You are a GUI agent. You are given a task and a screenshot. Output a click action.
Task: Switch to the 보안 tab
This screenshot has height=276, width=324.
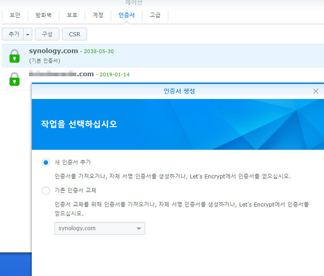pyautogui.click(x=15, y=15)
